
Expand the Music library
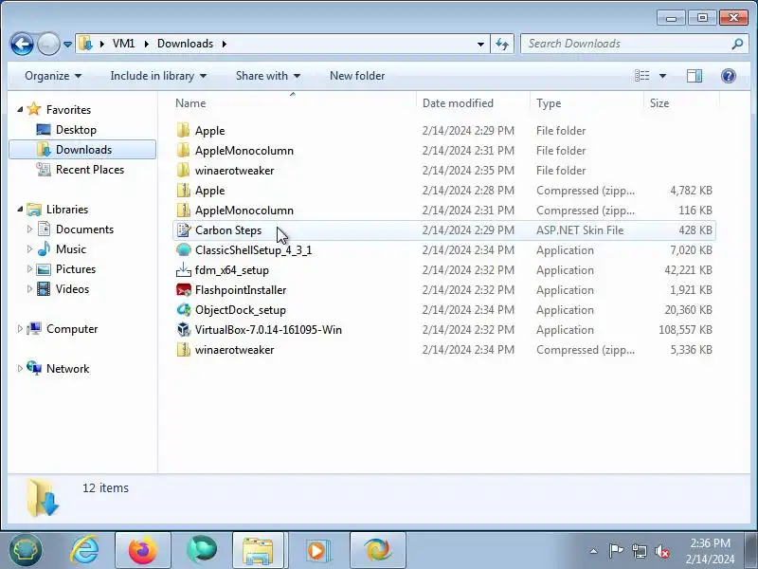(29, 249)
